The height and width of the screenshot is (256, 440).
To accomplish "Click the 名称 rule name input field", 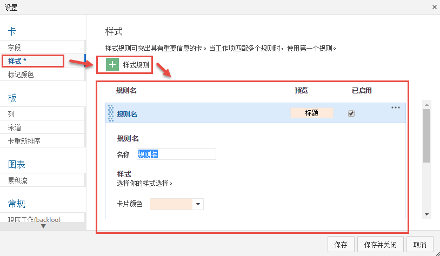I will tap(176, 154).
